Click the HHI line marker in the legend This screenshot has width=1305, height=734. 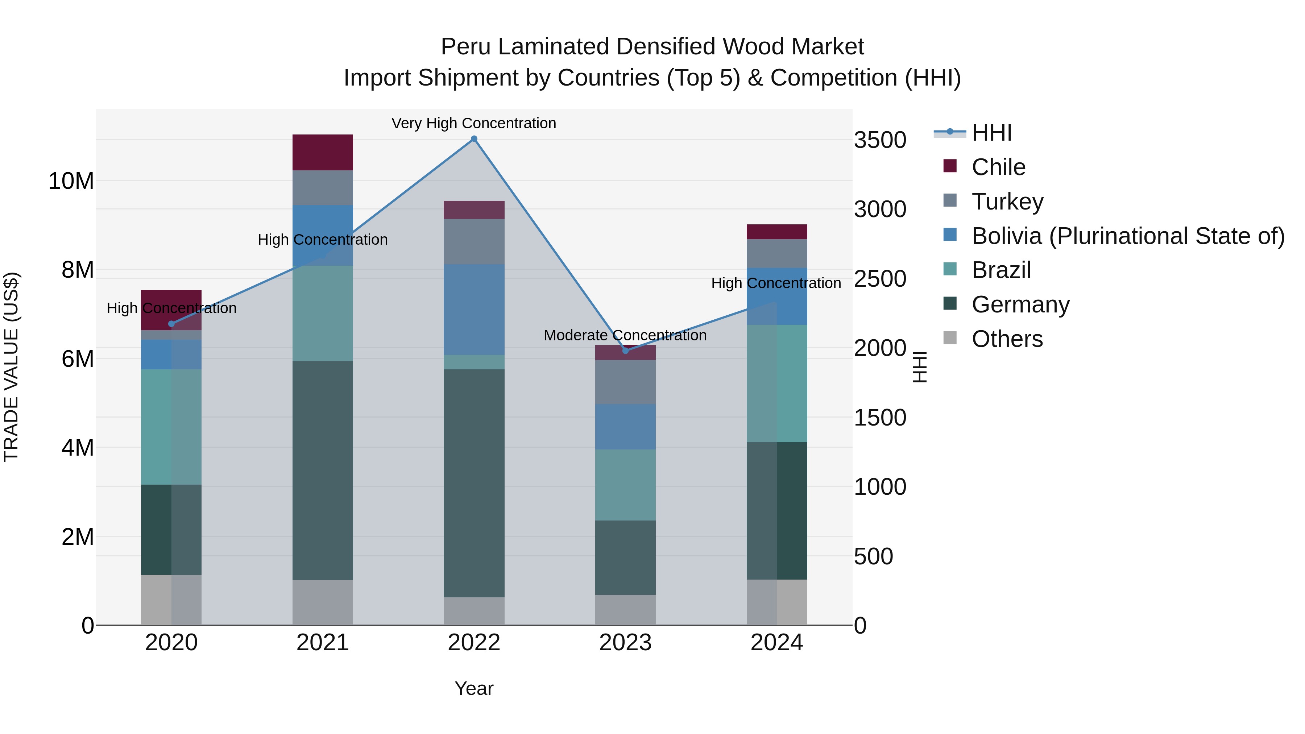click(950, 132)
